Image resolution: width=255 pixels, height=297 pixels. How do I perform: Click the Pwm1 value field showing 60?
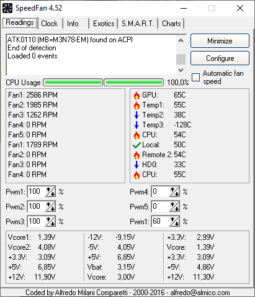(x=160, y=221)
